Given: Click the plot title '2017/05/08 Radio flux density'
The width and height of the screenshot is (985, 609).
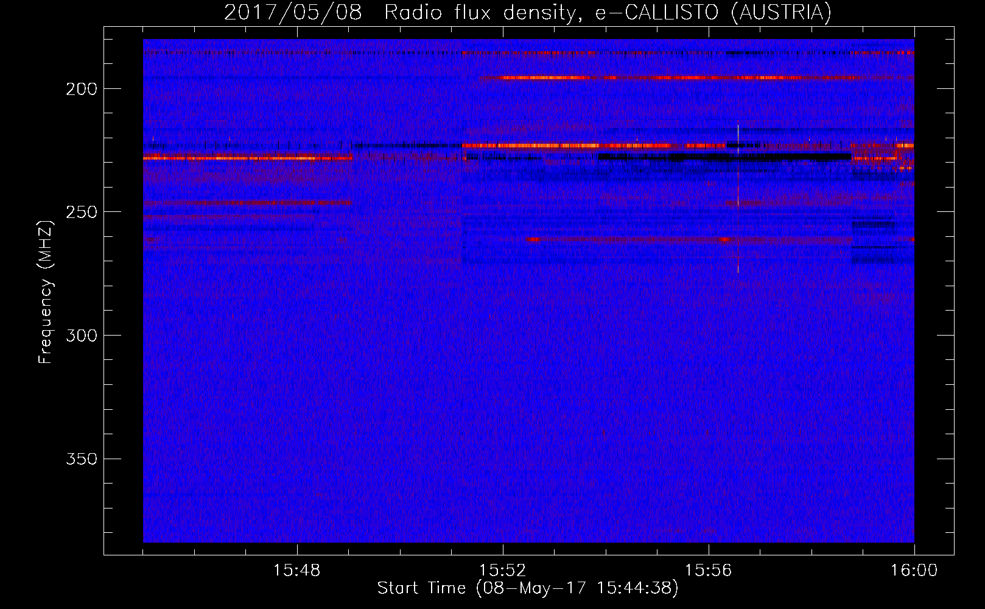Looking at the screenshot, I should tap(528, 12).
